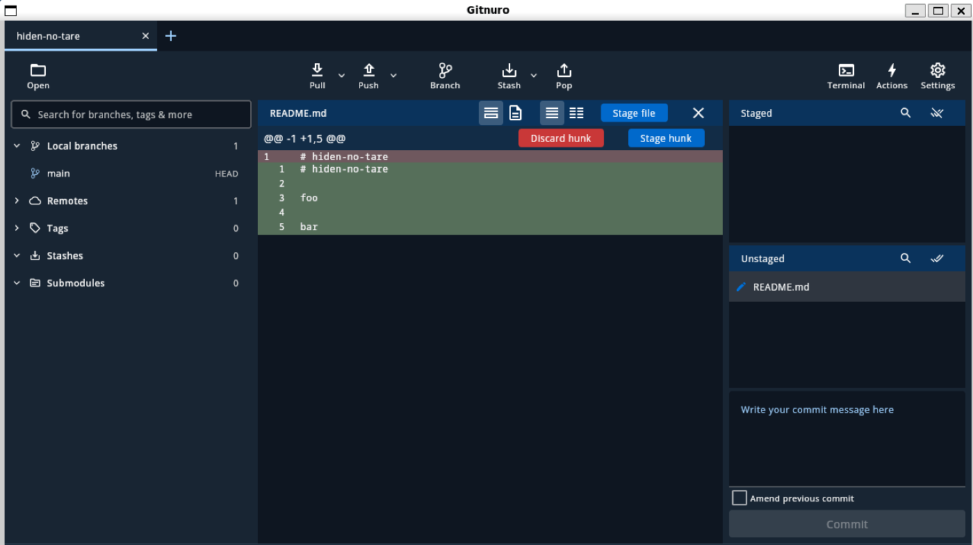The width and height of the screenshot is (973, 545).
Task: Toggle hunk diff view mode
Action: pyautogui.click(x=491, y=113)
